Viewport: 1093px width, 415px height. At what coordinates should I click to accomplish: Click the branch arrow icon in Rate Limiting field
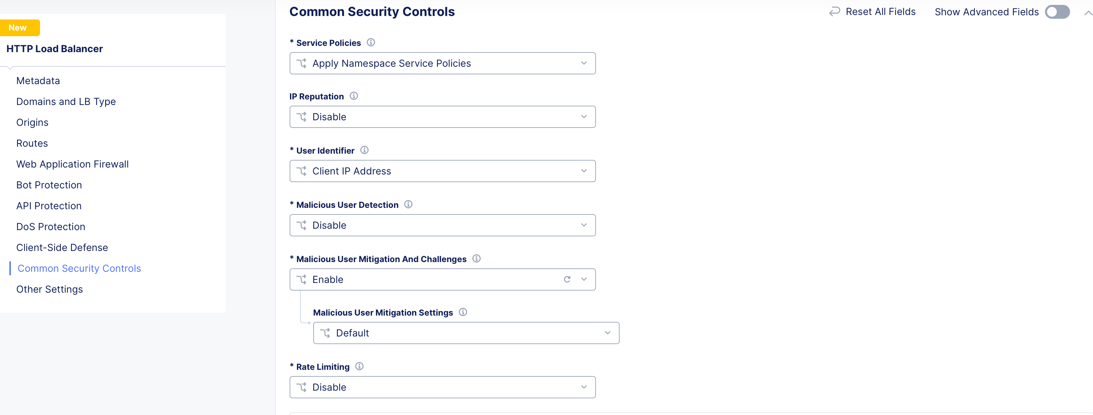point(302,386)
